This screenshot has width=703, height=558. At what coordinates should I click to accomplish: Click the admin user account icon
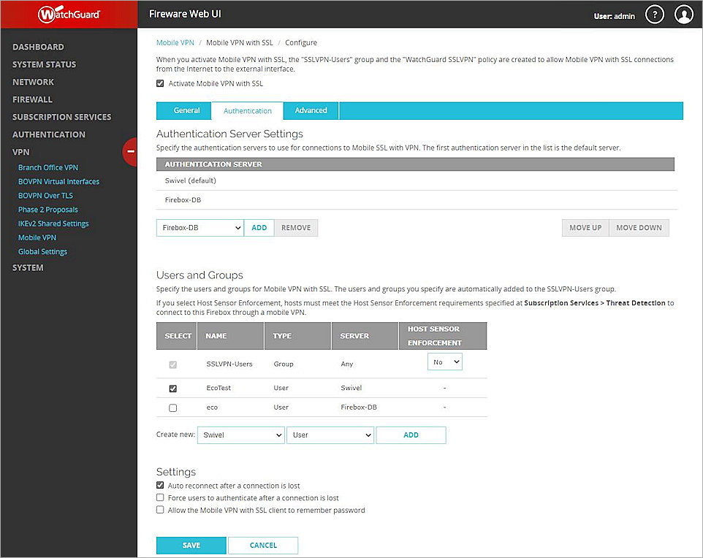click(683, 14)
